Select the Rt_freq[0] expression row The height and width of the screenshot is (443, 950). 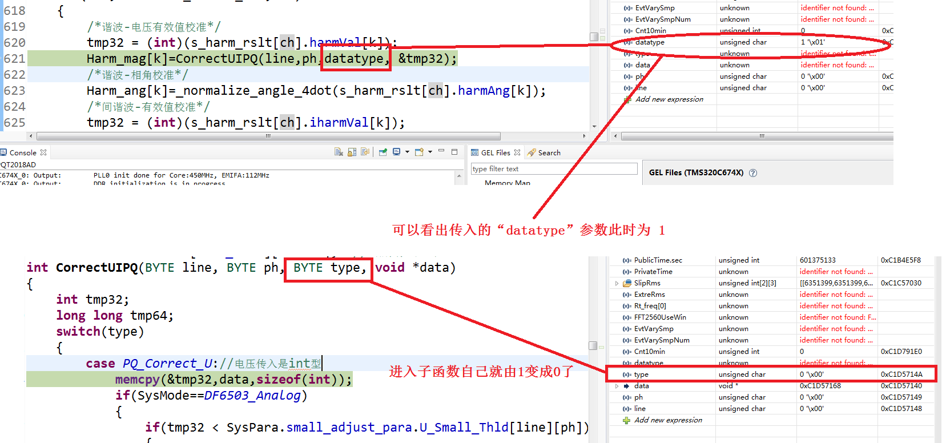pyautogui.click(x=772, y=306)
